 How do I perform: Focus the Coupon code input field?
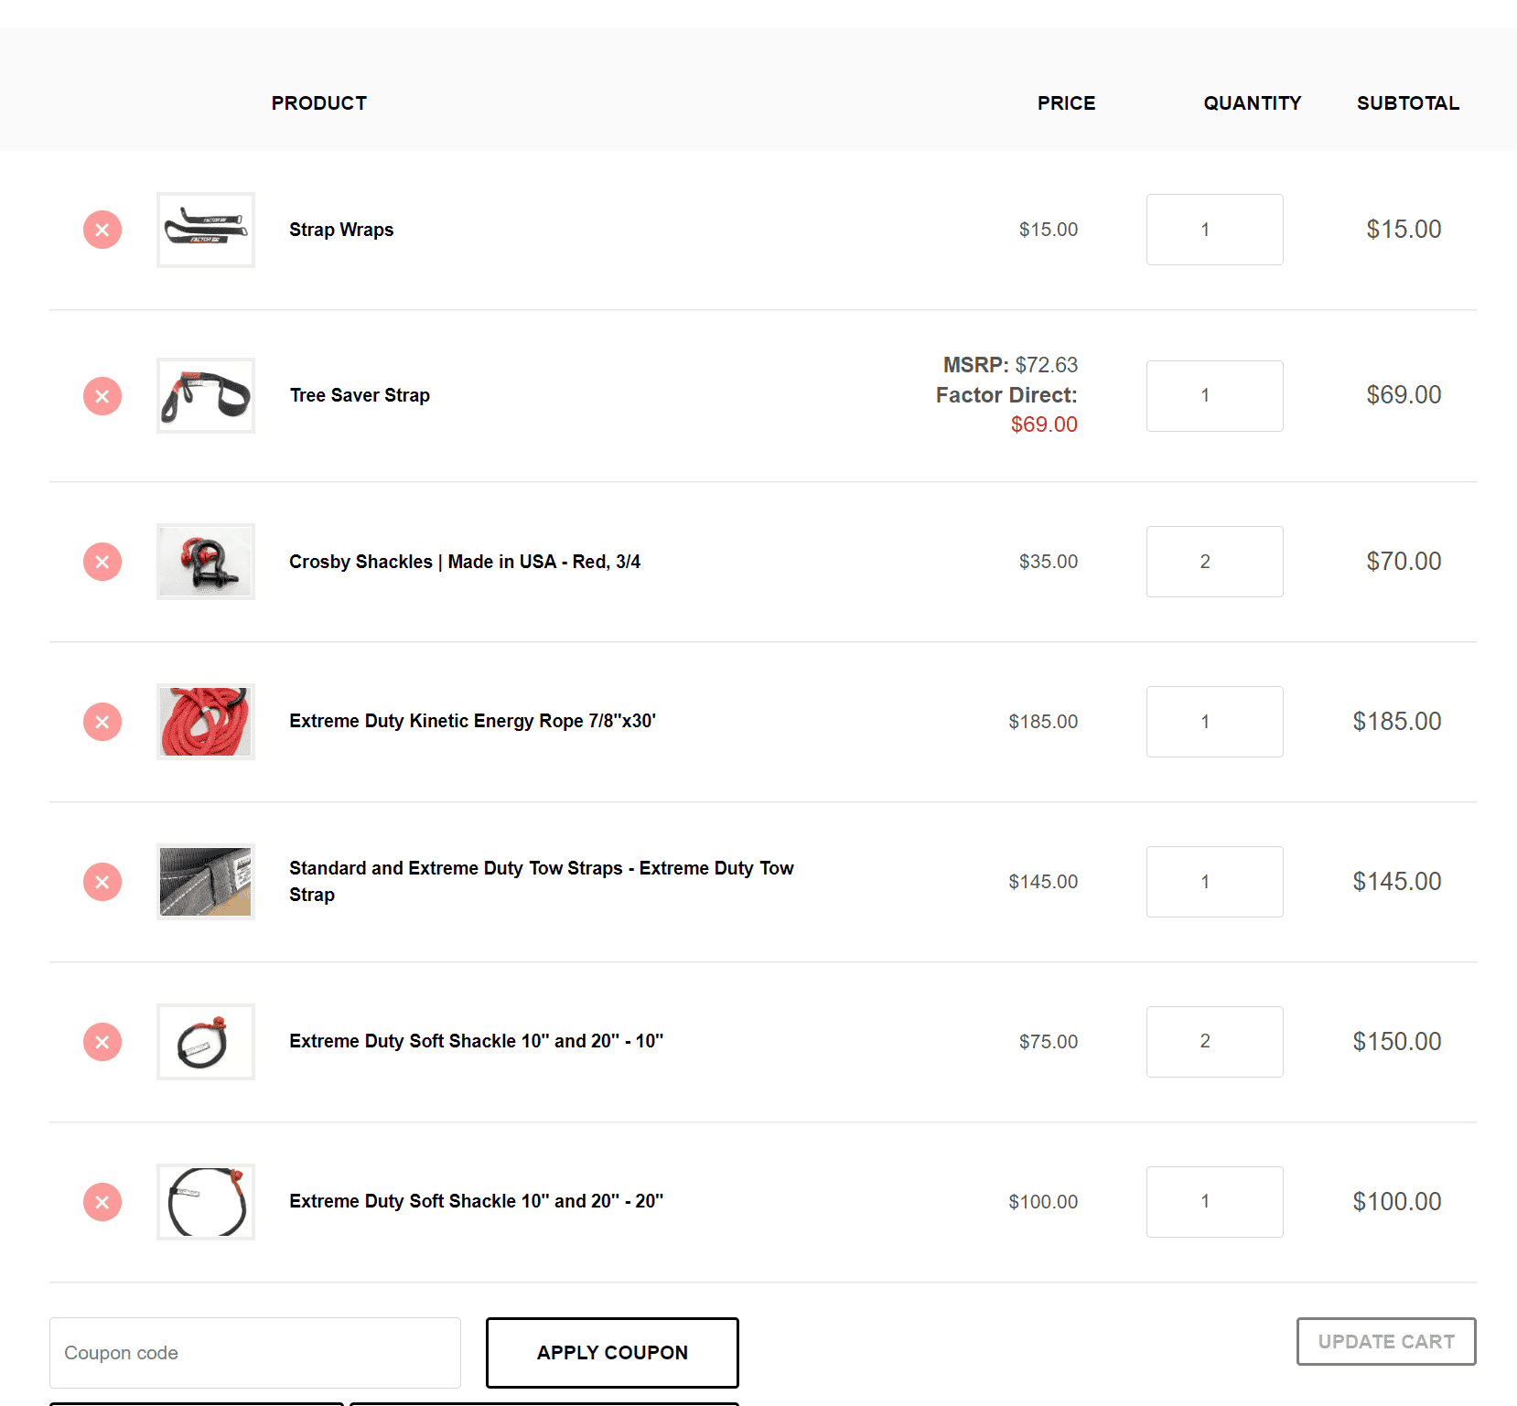[255, 1353]
